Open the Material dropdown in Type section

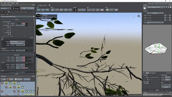pyautogui.click(x=17, y=41)
